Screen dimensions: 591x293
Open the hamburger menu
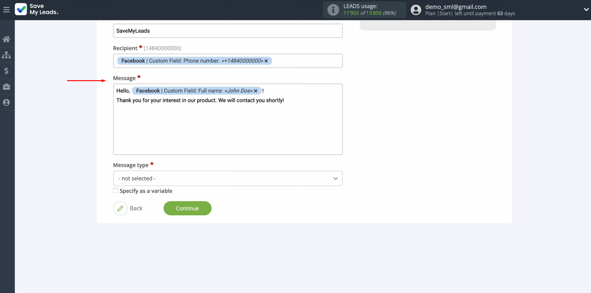coord(6,10)
